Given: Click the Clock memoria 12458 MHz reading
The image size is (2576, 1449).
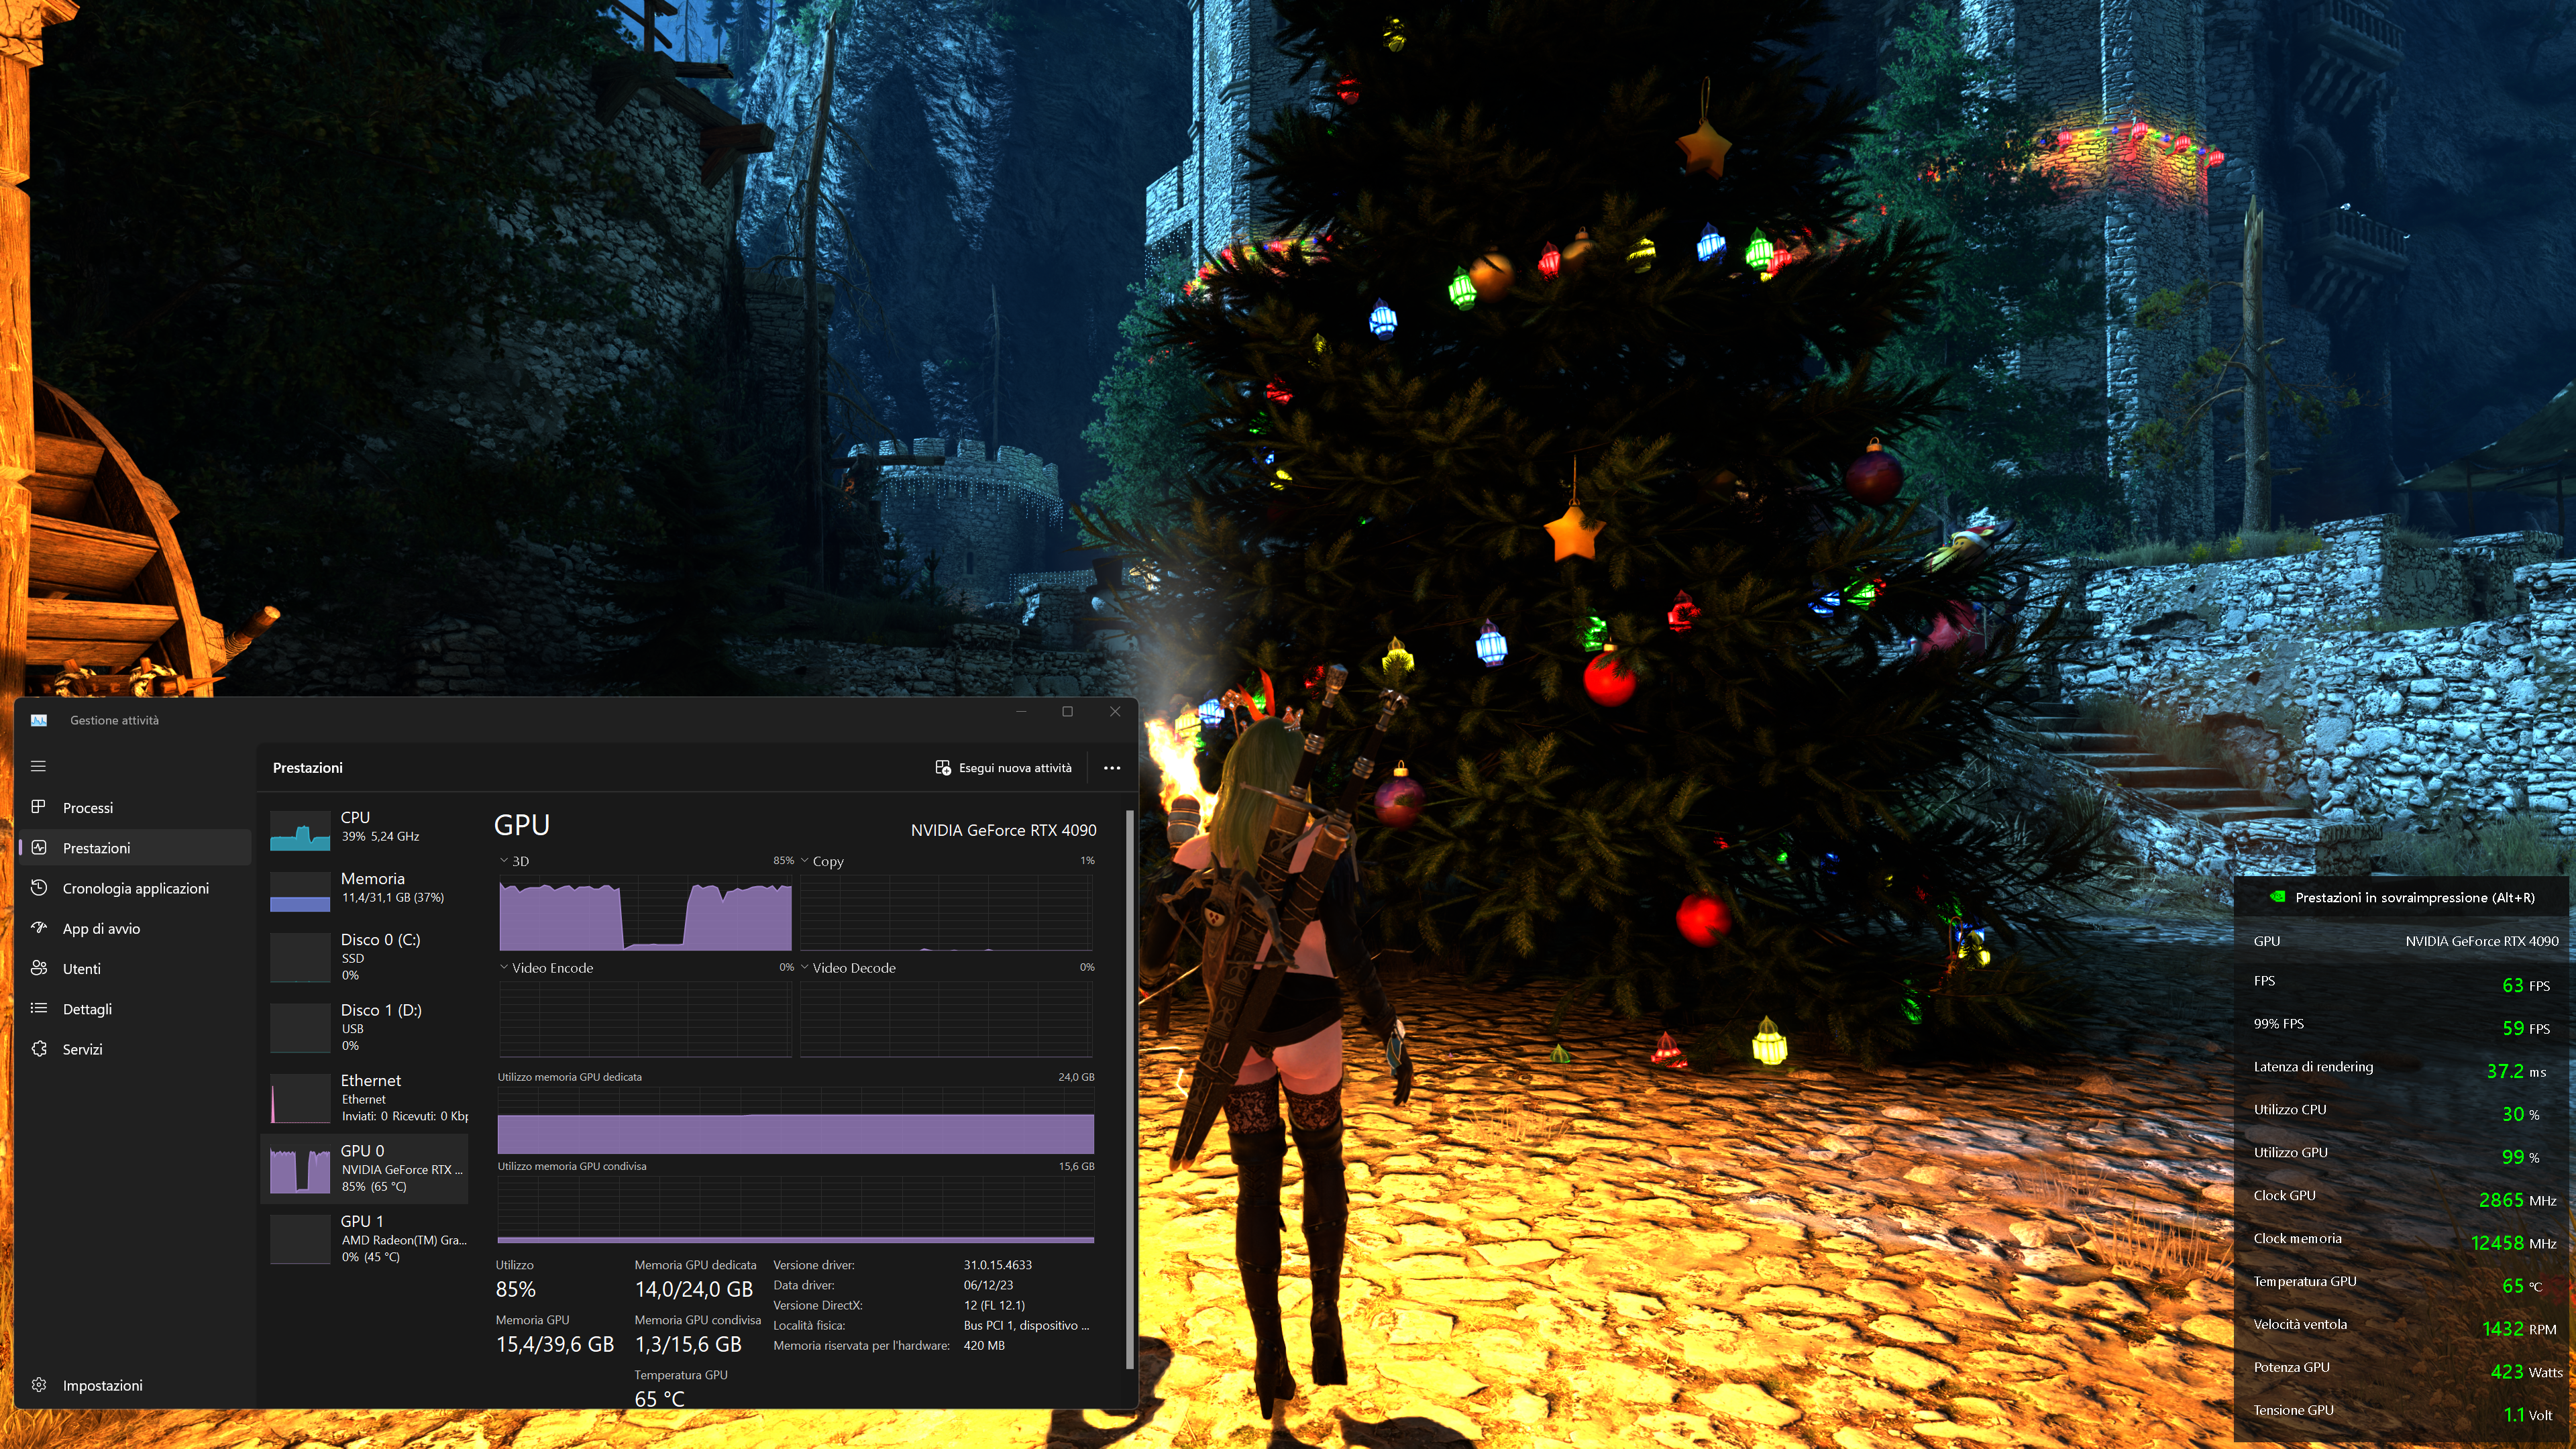Looking at the screenshot, I should click(x=2513, y=1243).
